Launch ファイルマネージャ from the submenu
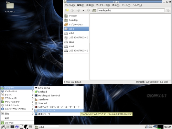 click(59, 110)
